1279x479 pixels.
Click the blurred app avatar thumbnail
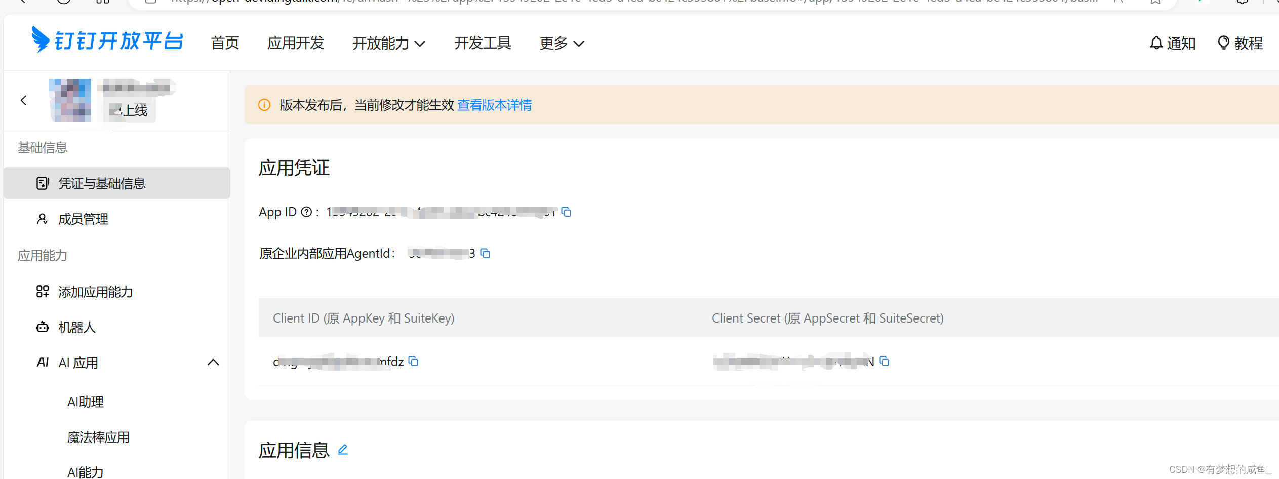(70, 100)
